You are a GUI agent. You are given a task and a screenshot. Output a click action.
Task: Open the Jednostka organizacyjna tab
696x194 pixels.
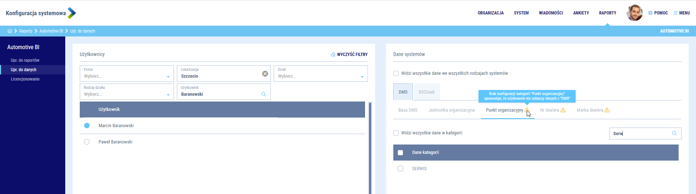click(451, 110)
